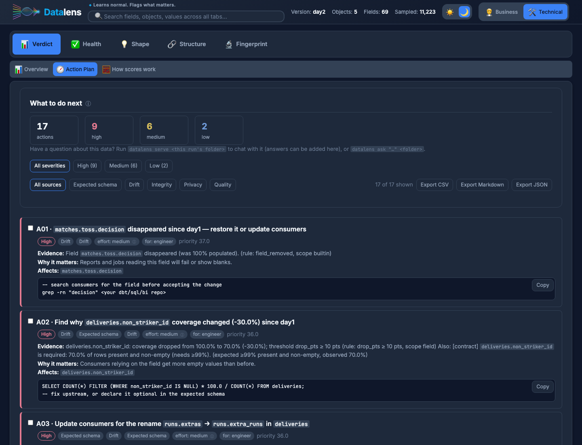582x445 pixels.
Task: Open the Verdict tab
Action: [x=36, y=44]
